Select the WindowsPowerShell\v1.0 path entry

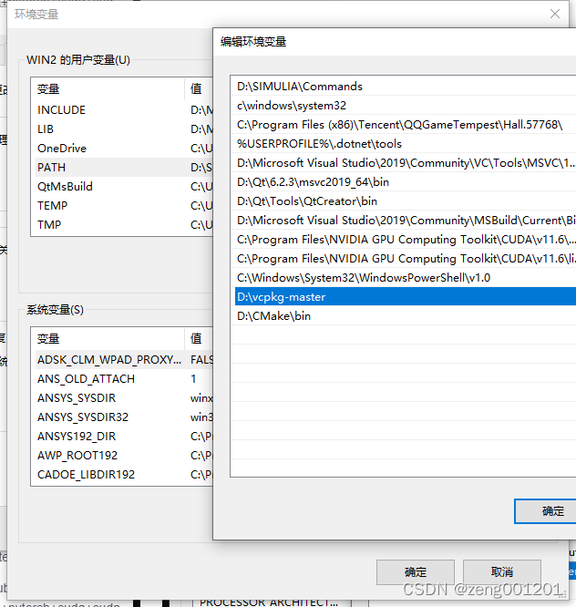404,278
